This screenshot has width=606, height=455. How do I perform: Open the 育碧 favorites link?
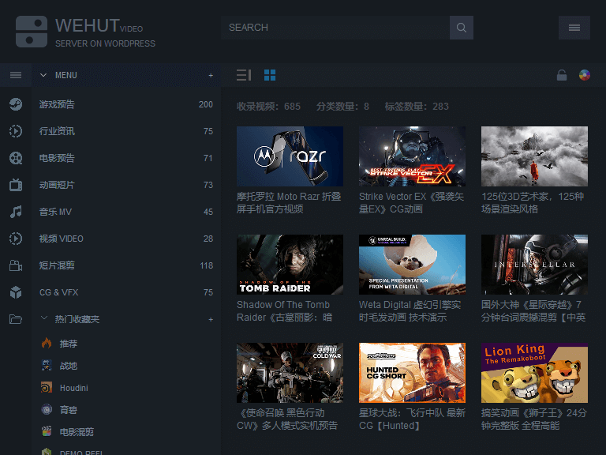69,410
